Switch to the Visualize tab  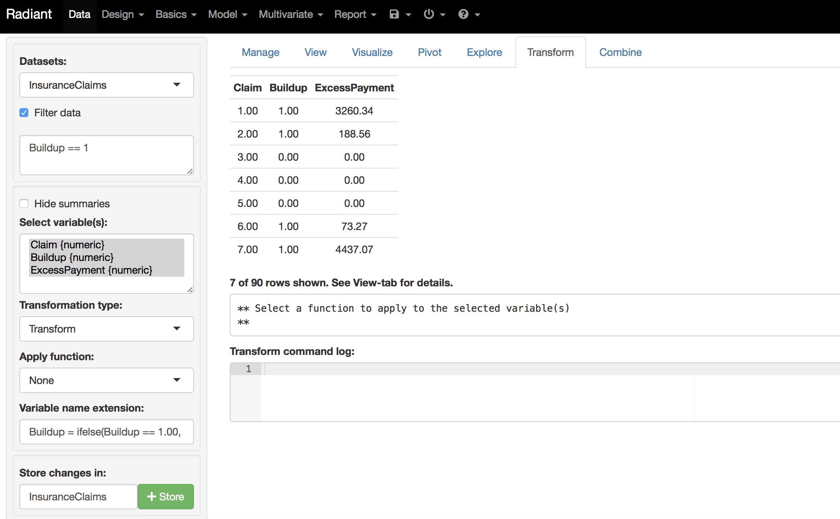(372, 52)
